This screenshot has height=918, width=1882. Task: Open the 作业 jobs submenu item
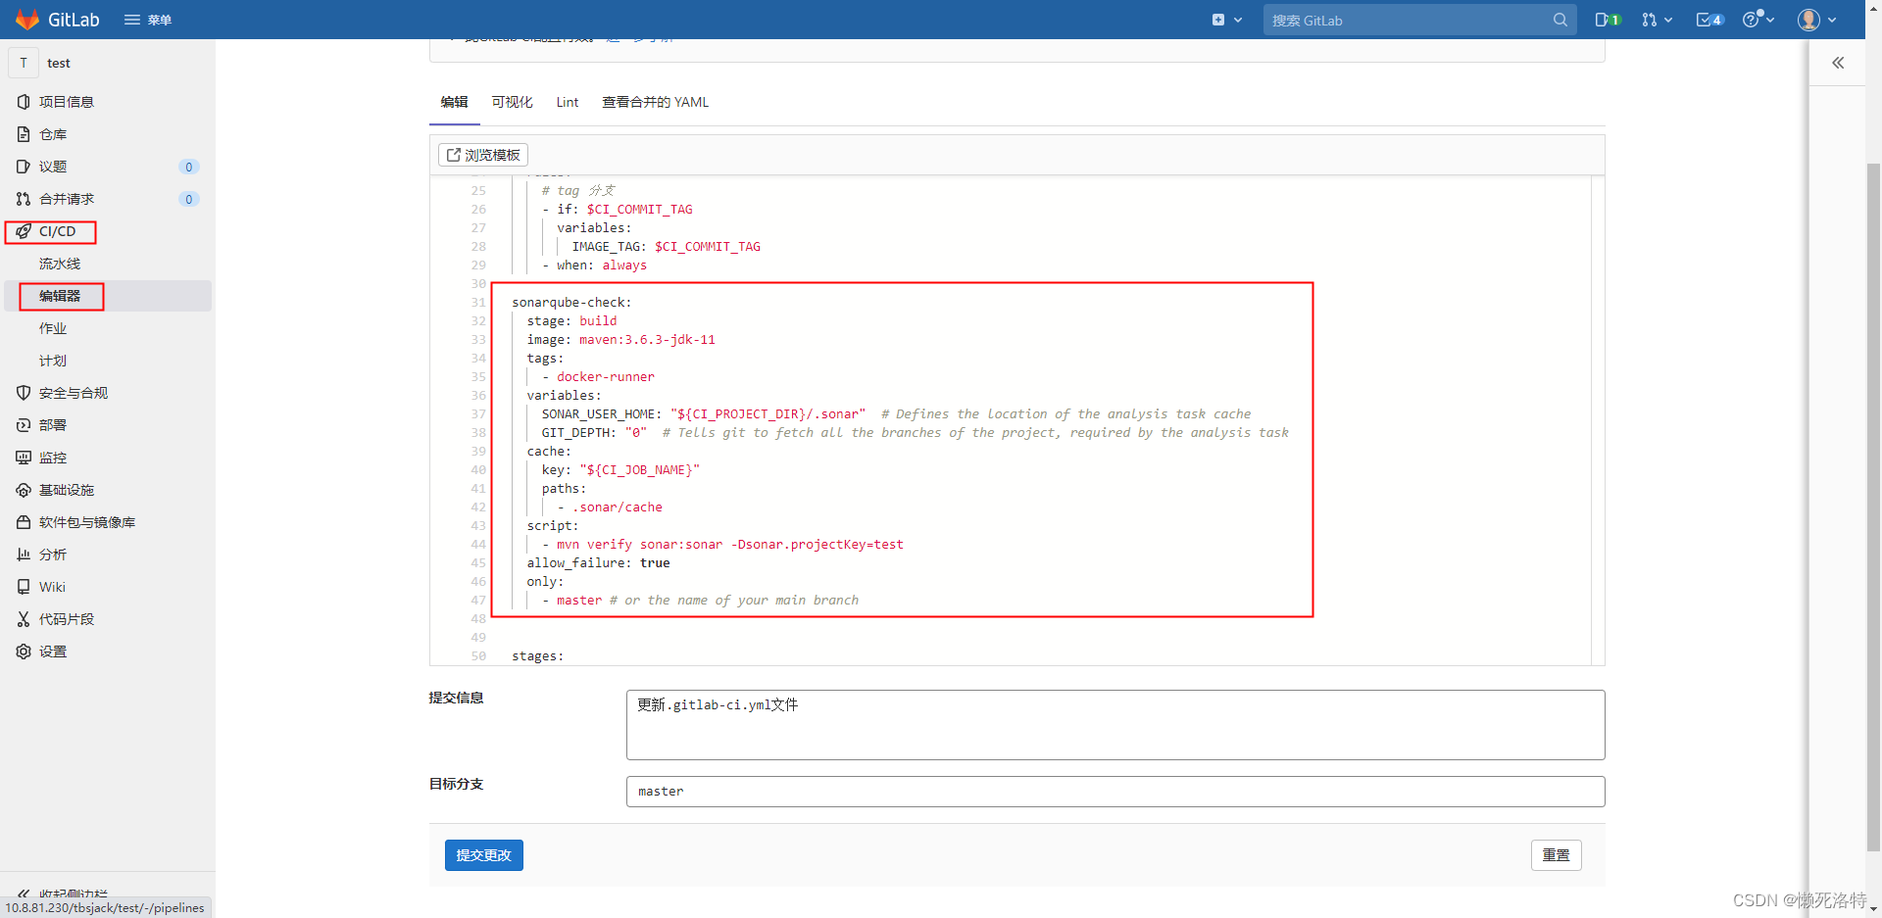53,328
